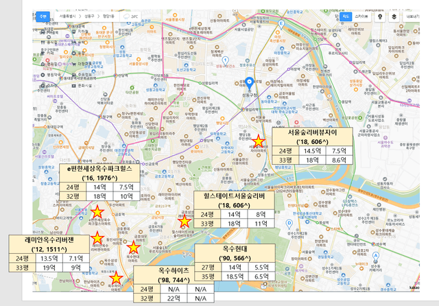This screenshot has width=439, height=306.
Task: Select the 옥수현대 table title text
Action: pyautogui.click(x=235, y=249)
